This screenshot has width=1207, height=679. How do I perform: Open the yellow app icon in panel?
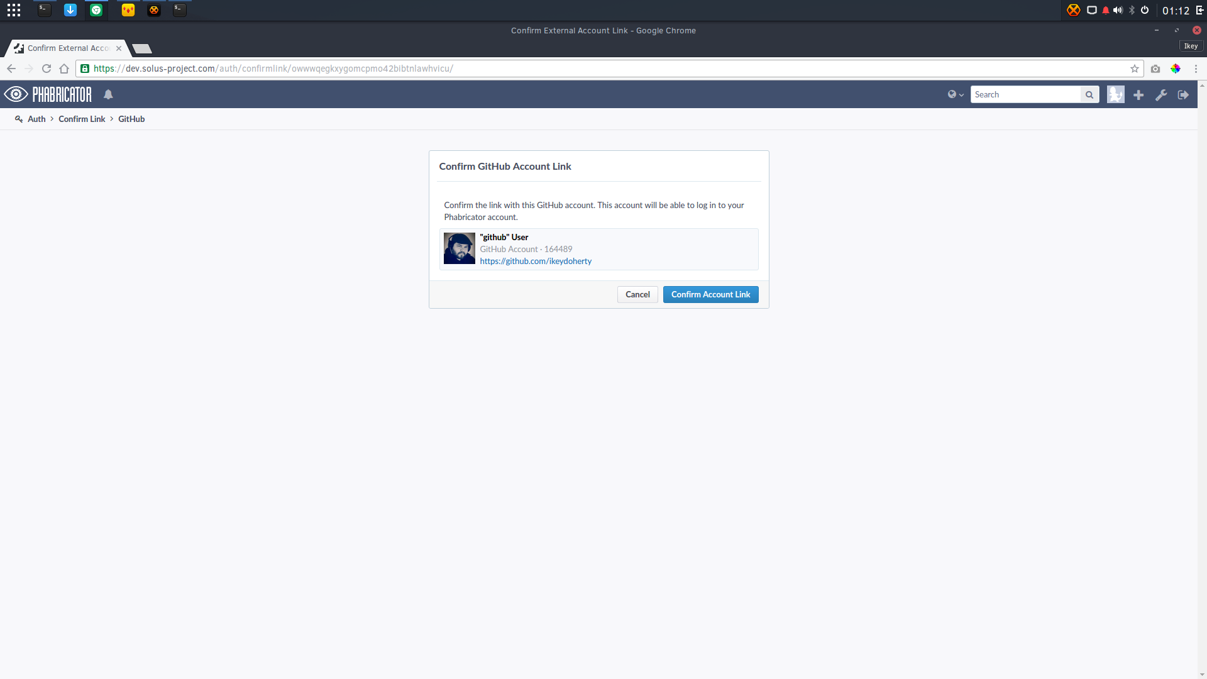[128, 10]
